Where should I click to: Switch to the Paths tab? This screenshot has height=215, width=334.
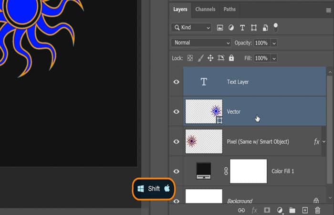click(230, 9)
